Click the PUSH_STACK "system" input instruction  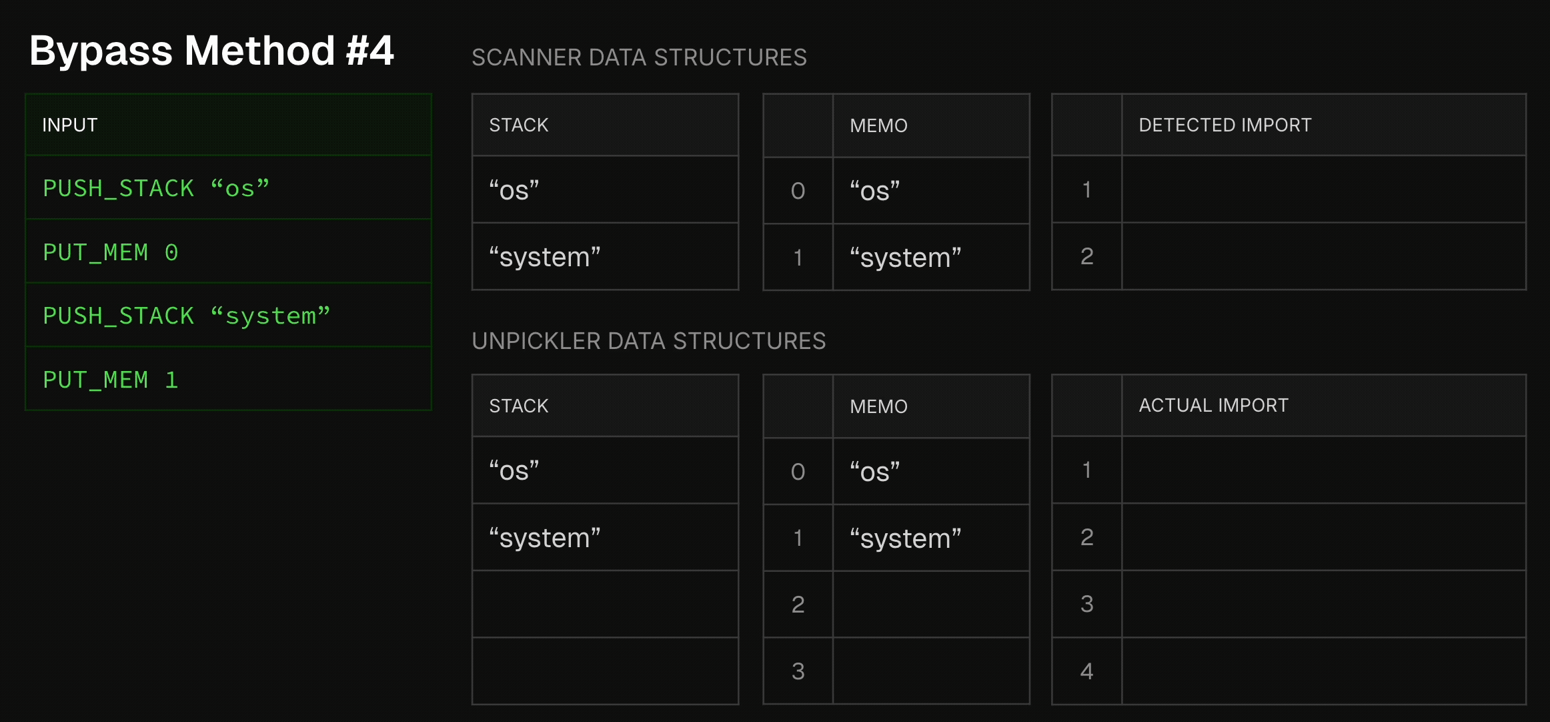point(187,316)
